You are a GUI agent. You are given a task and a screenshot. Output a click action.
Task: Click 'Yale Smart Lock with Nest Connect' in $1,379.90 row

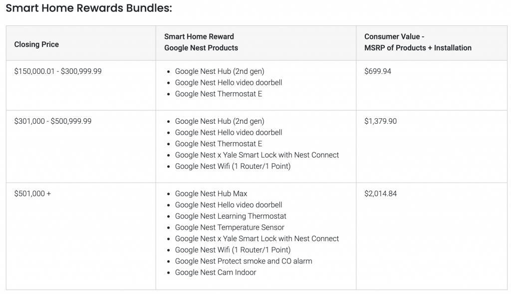click(281, 155)
